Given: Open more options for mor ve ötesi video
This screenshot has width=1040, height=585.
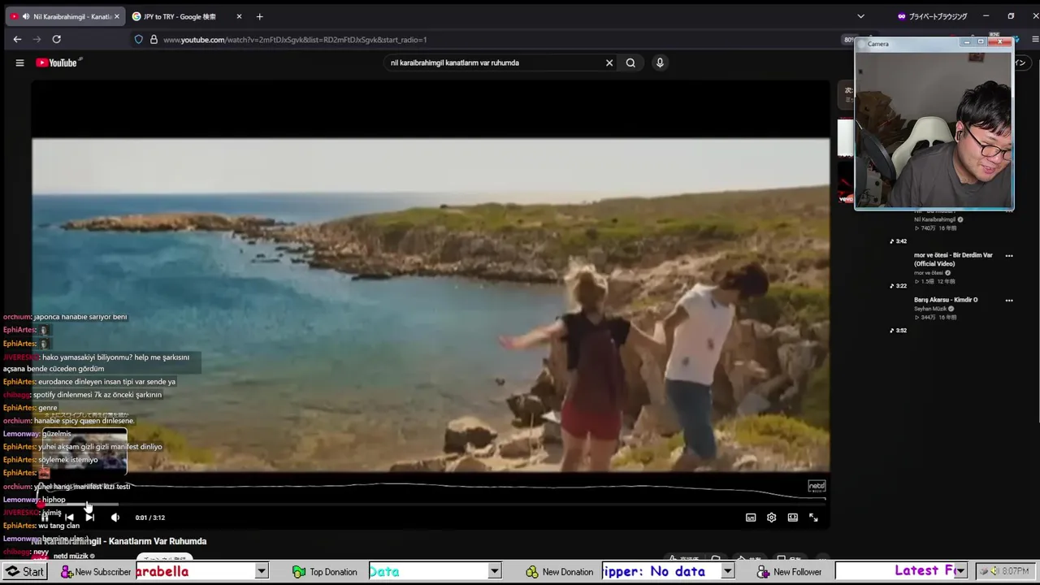Looking at the screenshot, I should pos(1009,255).
